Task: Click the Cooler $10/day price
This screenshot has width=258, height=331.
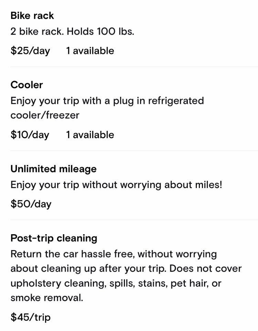Action: coord(30,135)
